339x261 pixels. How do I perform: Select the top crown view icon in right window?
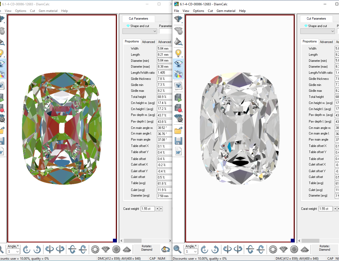pyautogui.click(x=273, y=249)
